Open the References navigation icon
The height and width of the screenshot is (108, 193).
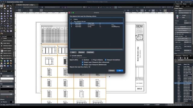coord(187,58)
